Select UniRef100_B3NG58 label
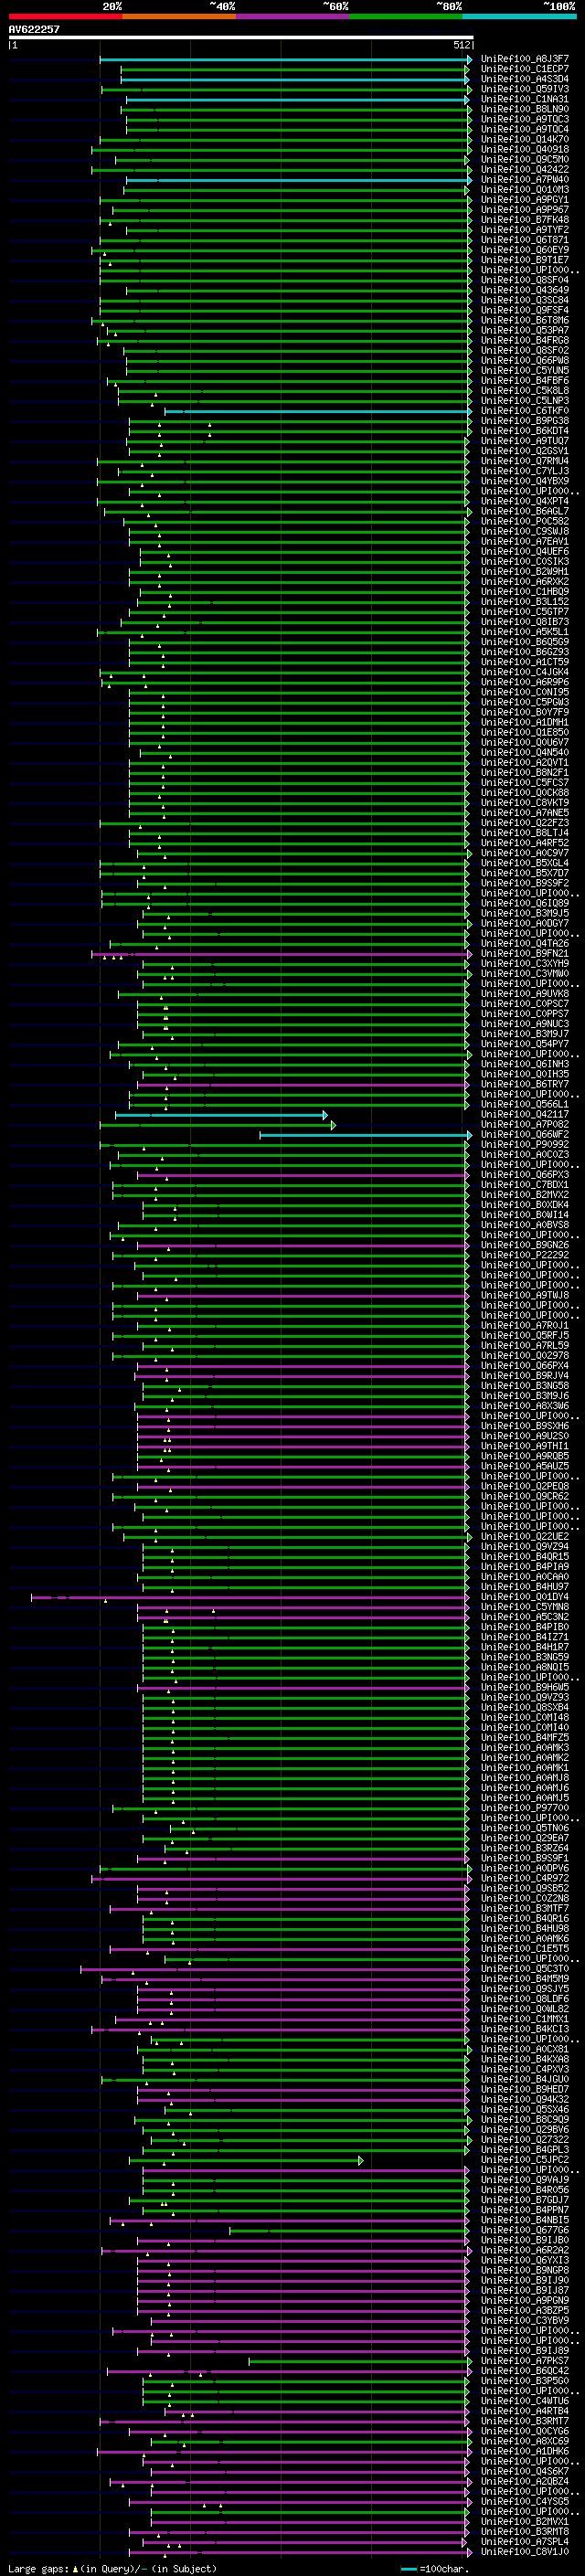The height and width of the screenshot is (2576, 585). click(x=525, y=1386)
